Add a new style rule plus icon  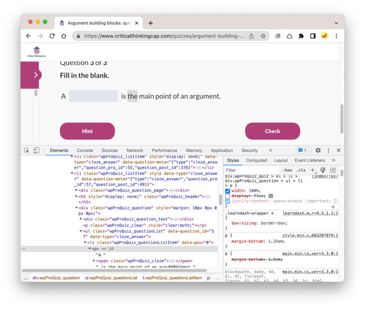[x=313, y=170]
